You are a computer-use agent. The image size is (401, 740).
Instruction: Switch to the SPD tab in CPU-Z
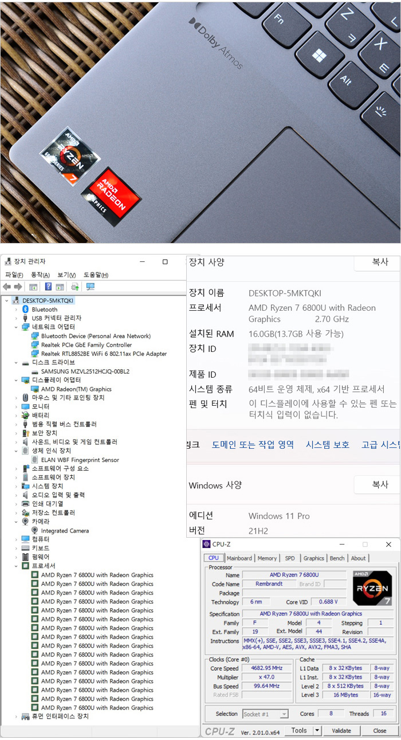pyautogui.click(x=290, y=558)
